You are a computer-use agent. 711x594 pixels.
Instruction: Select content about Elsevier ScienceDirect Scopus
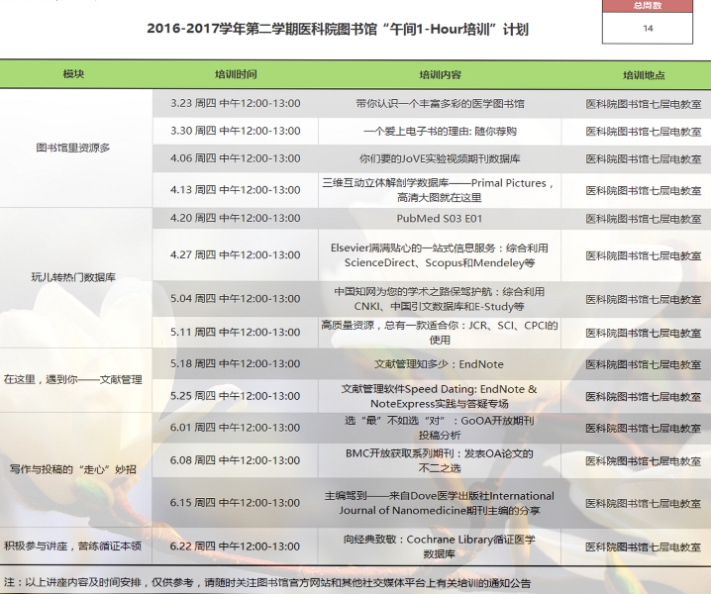pyautogui.click(x=440, y=255)
